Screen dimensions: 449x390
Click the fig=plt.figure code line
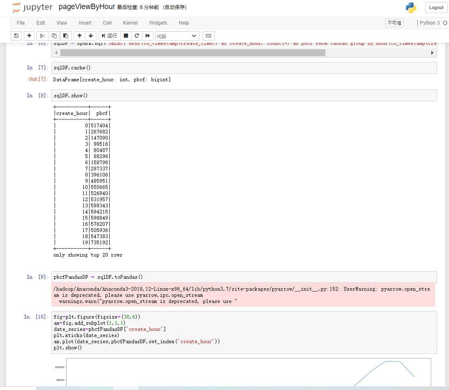pos(97,317)
